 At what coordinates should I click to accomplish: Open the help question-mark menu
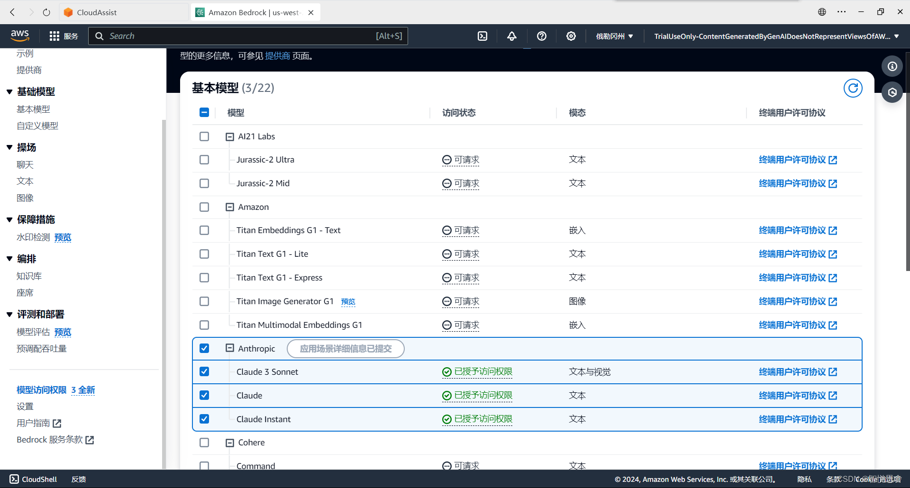542,36
